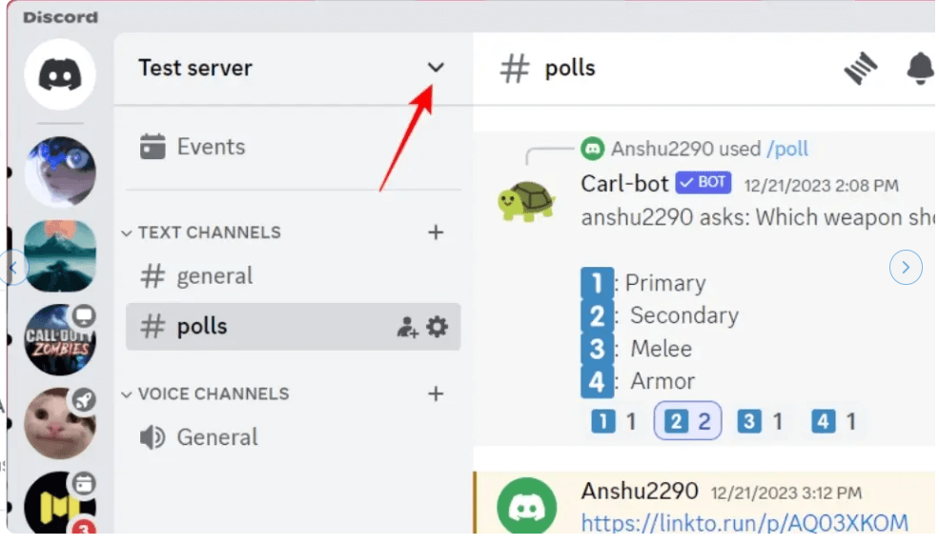Viewport: 939px width, 545px height.
Task: Open the linkto.run hyperlink
Action: click(744, 522)
